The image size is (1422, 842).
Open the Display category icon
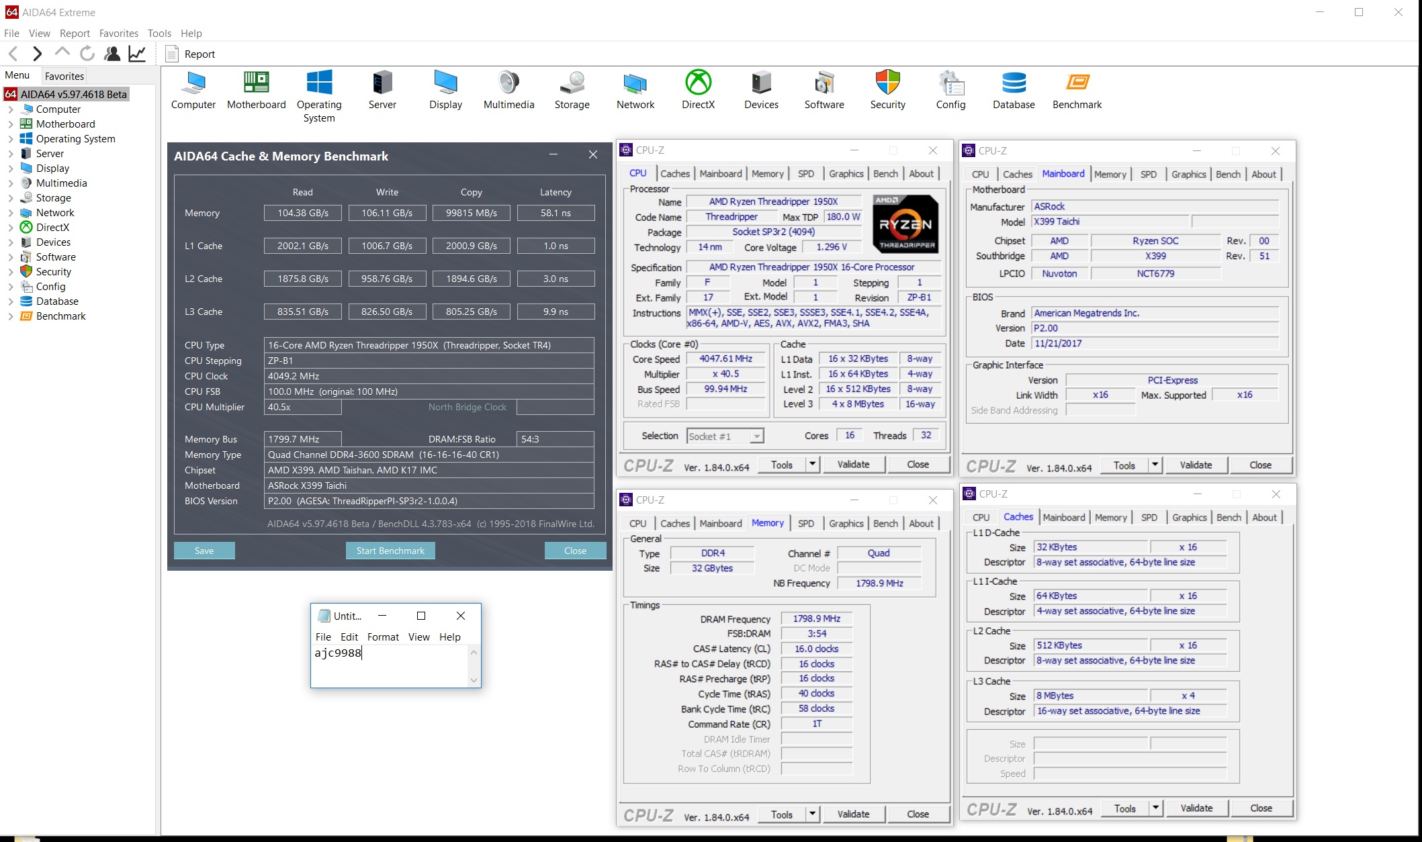point(445,90)
